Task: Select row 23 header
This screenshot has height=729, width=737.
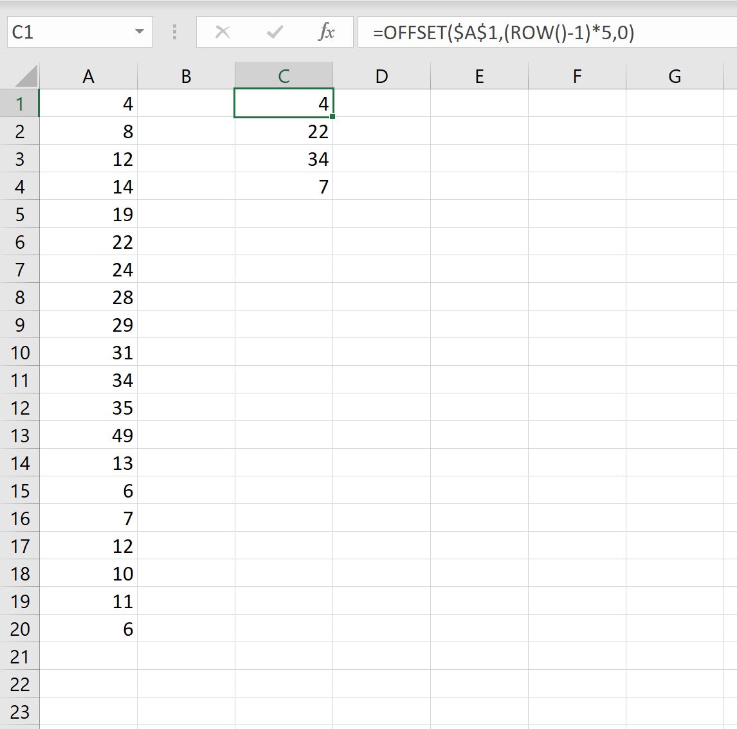Action: click(x=20, y=712)
